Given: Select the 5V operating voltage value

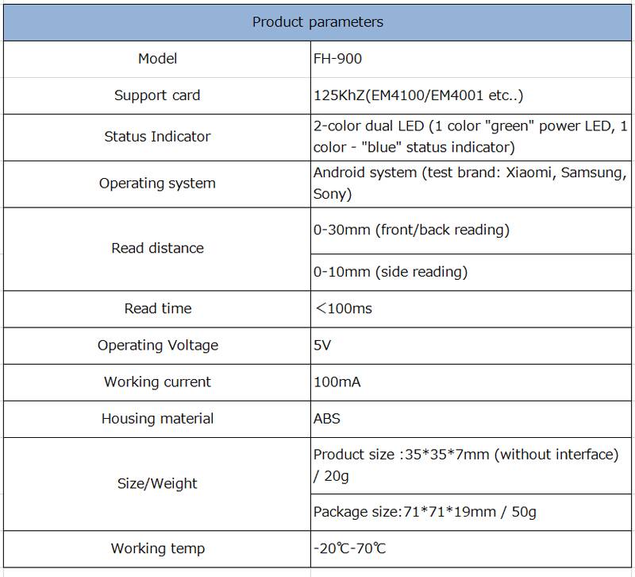Looking at the screenshot, I should coord(322,346).
